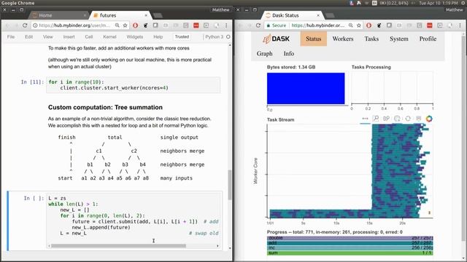Select Box Zoom tool in Task Stream toolbar

point(376,119)
